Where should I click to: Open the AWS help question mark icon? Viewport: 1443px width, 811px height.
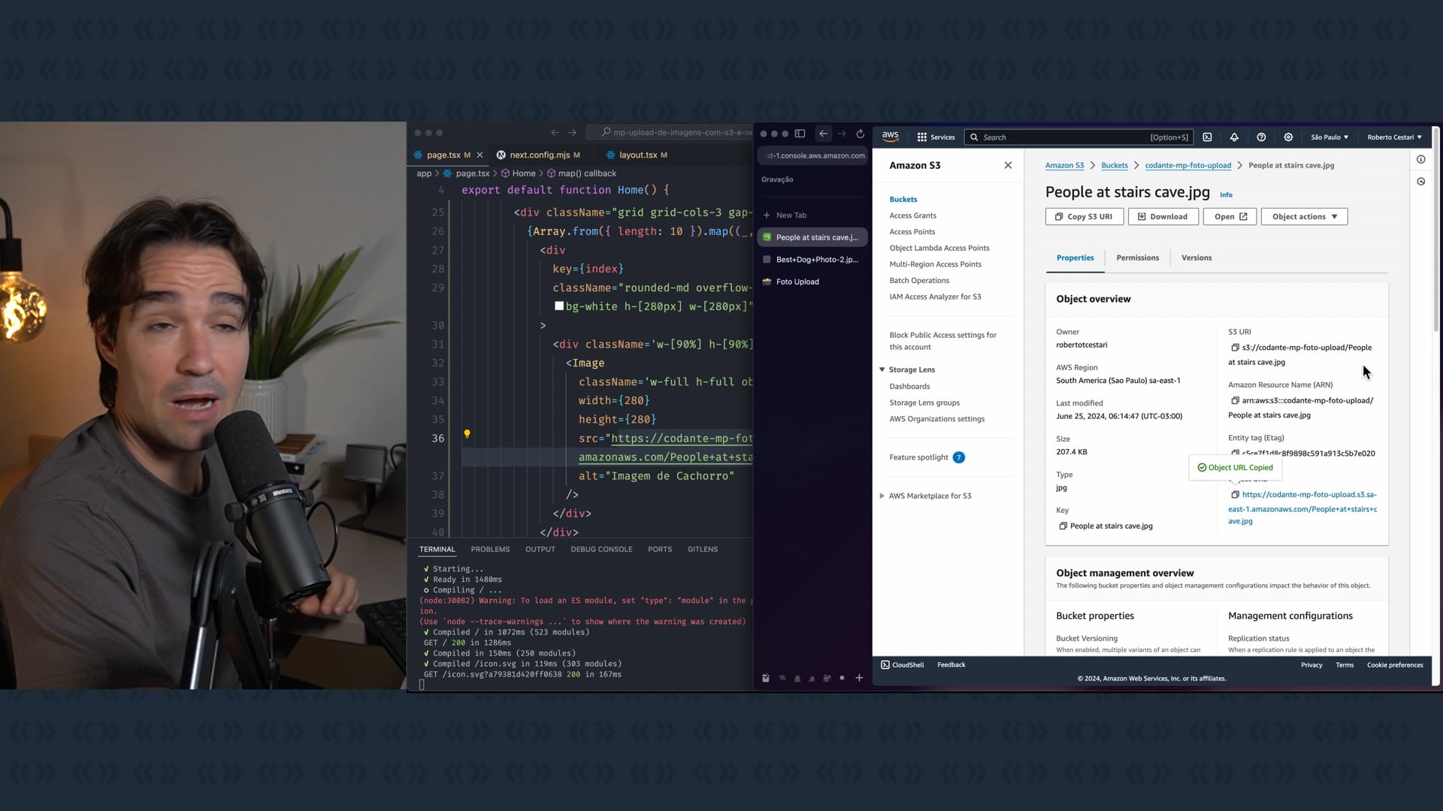point(1261,137)
